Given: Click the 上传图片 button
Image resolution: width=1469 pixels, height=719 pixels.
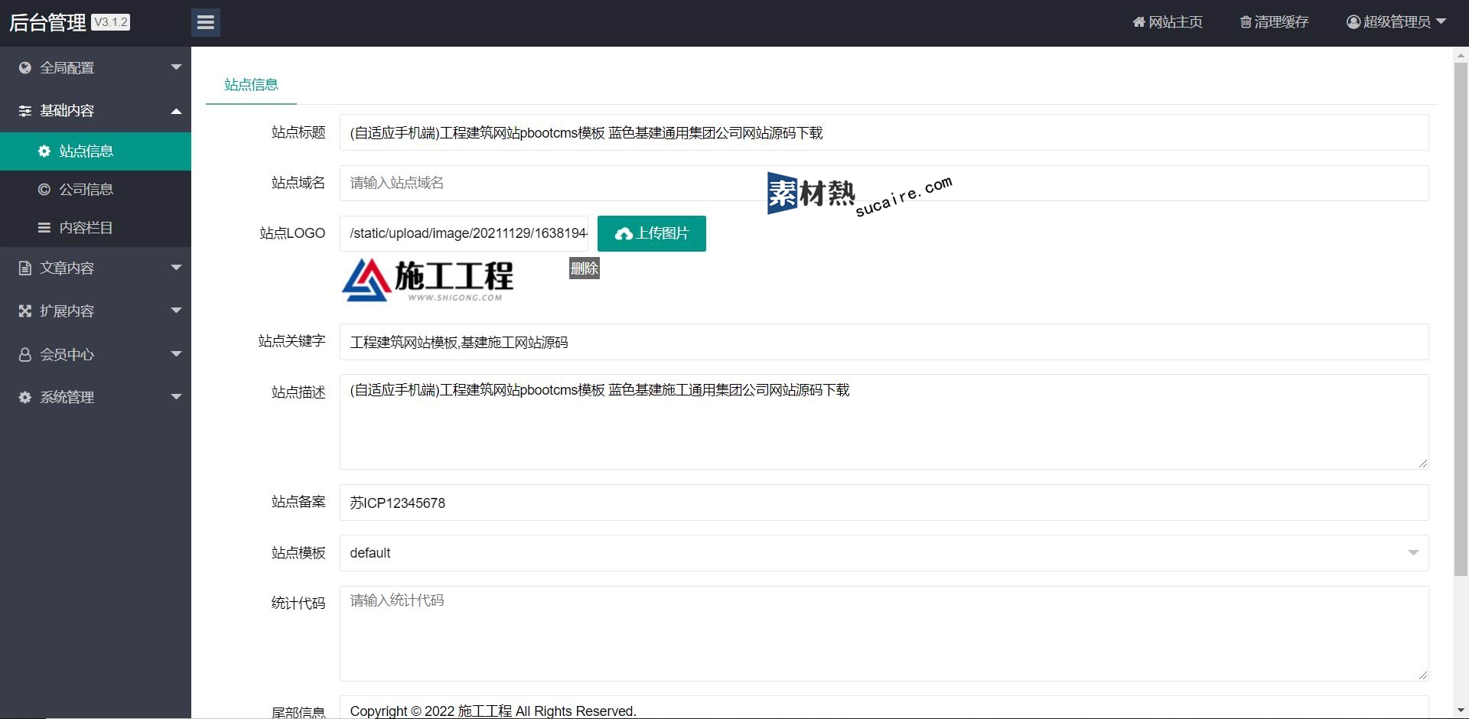Looking at the screenshot, I should click(652, 233).
